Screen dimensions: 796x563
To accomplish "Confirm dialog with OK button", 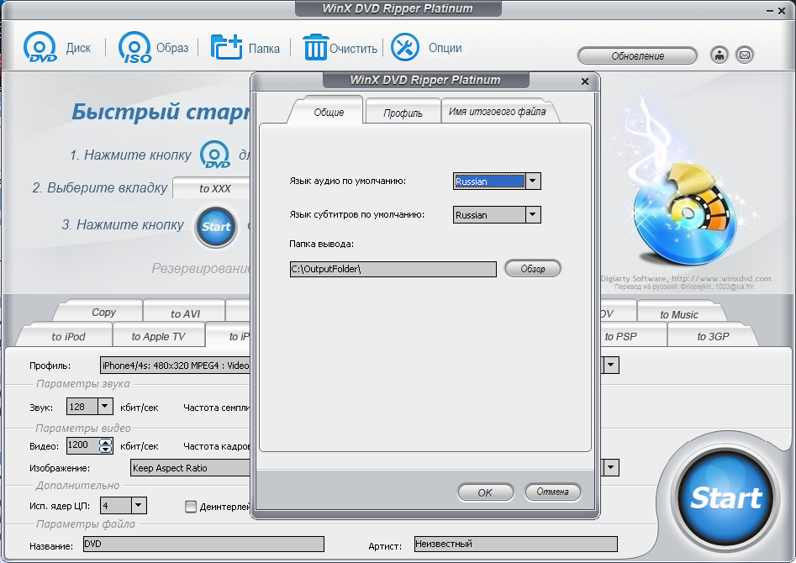I will click(x=485, y=492).
